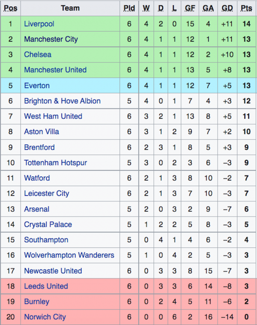Click the Team column header
Screen dimensions: 257x325
[x=70, y=8]
